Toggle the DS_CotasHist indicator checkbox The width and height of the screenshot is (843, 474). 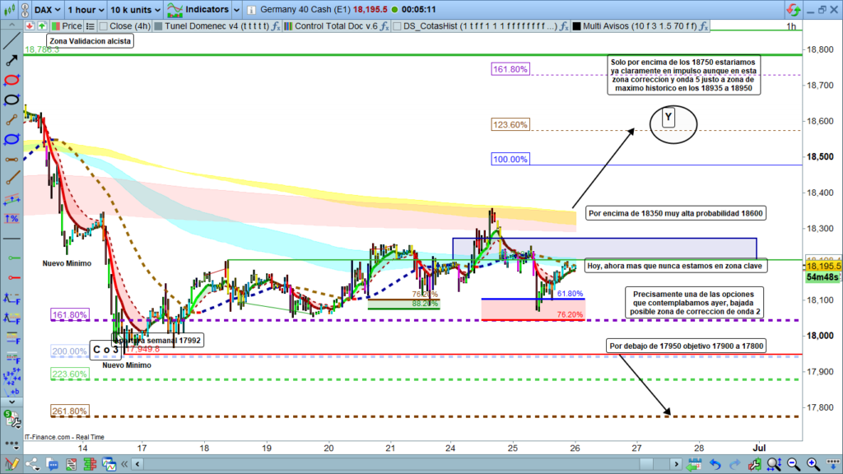tap(397, 26)
